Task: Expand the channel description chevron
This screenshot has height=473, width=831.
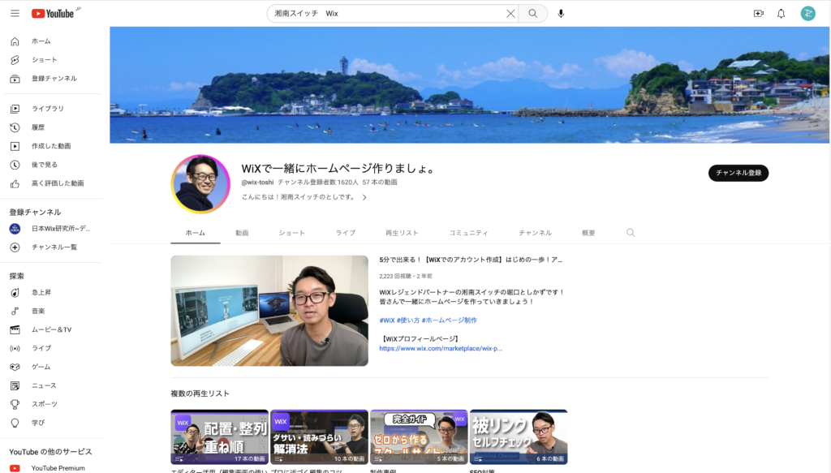Action: point(364,198)
